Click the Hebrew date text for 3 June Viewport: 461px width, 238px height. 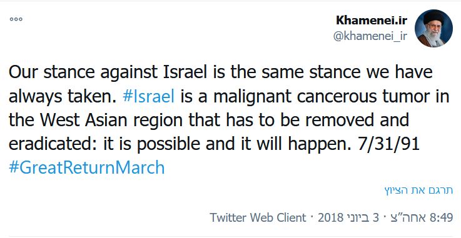click(x=363, y=217)
